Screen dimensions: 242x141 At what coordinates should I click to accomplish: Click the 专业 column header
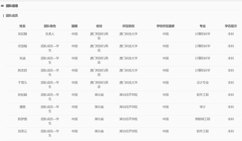[x=203, y=26]
